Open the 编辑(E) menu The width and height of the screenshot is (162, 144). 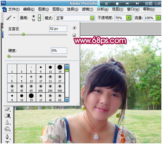(29, 9)
